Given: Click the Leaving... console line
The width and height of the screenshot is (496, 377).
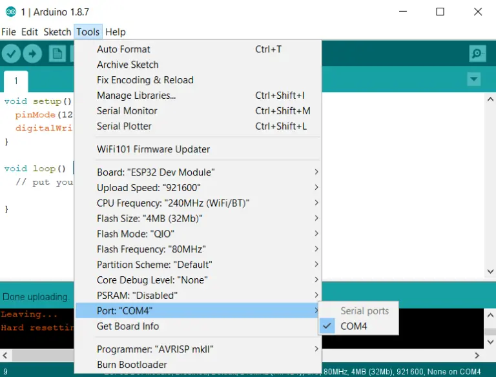Looking at the screenshot, I should [x=29, y=314].
